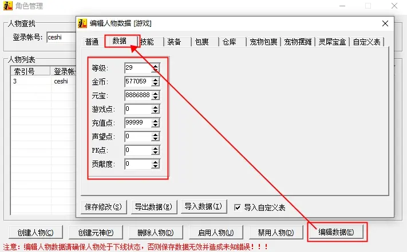407x252 pixels.
Task: Click the 编辑人物数据 dialog title icon
Action: pos(82,23)
